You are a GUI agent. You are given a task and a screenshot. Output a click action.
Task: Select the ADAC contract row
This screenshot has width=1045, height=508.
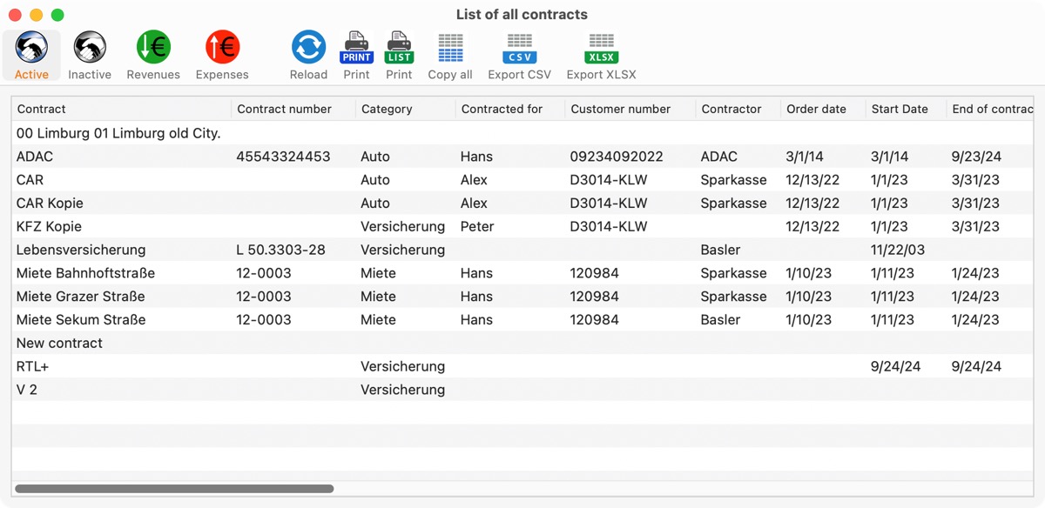[522, 157]
